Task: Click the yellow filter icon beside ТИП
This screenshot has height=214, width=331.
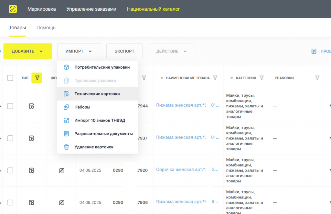Action: pyautogui.click(x=37, y=78)
